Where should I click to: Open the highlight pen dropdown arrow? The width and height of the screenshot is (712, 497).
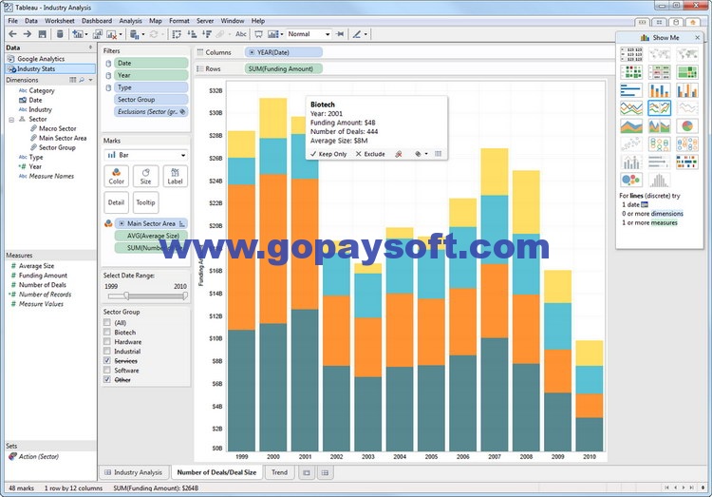pyautogui.click(x=365, y=34)
